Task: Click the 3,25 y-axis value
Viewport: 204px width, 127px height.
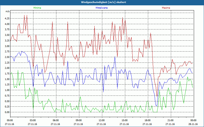Action: pyautogui.click(x=7, y=41)
